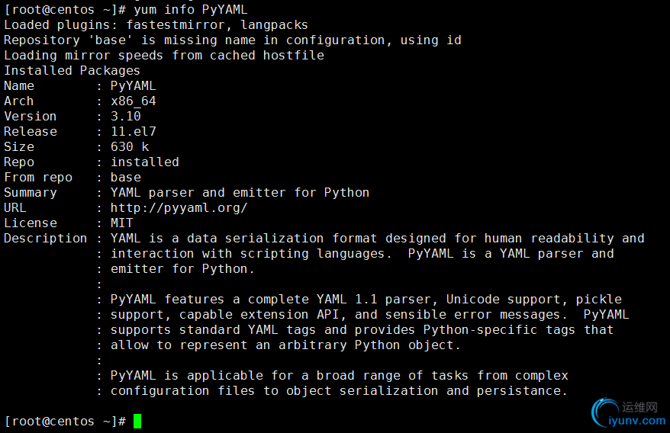Viewport: 670px width, 433px height.
Task: Click the 'From repo' value 'base'
Action: [125, 177]
